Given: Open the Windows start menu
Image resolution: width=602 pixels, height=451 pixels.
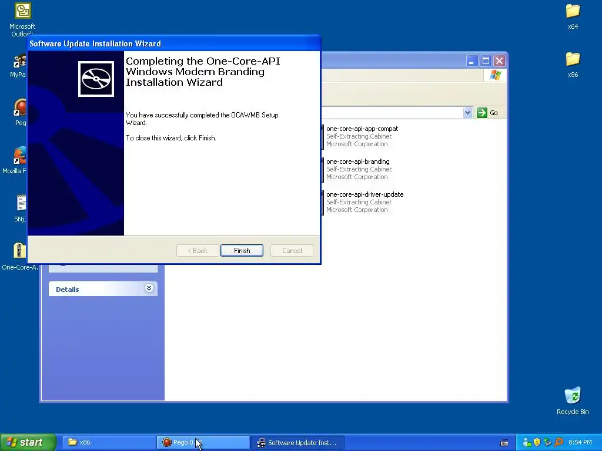Looking at the screenshot, I should pos(28,442).
